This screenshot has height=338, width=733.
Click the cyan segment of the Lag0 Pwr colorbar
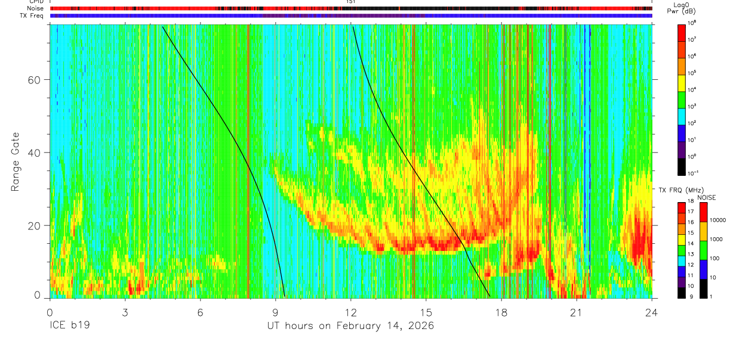(x=682, y=116)
